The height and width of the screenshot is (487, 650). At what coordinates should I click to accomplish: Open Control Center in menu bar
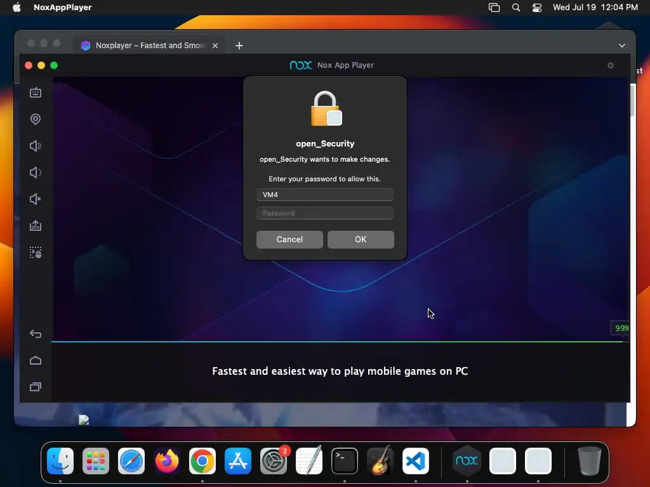[537, 7]
